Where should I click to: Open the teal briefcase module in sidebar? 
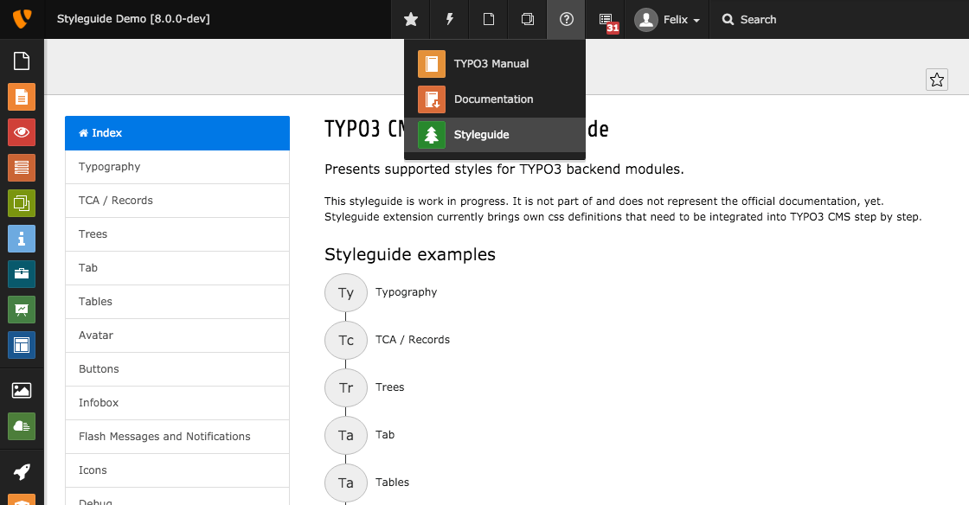click(x=22, y=274)
